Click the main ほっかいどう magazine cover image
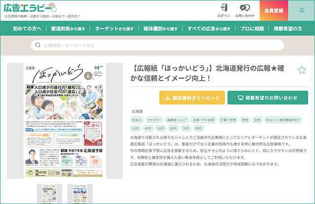The width and height of the screenshot is (315, 204). 65,121
